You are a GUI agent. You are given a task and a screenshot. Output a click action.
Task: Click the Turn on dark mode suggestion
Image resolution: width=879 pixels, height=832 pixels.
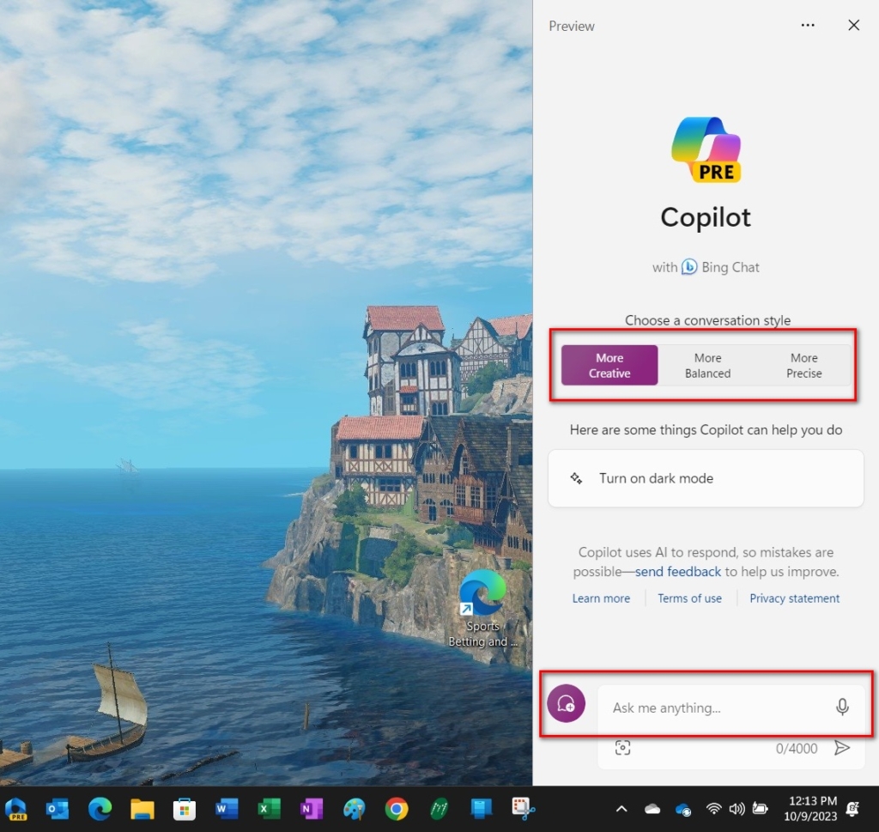[706, 477]
